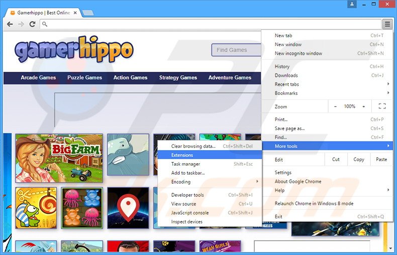
Task: Open the fighter plane game thumbnail
Action: click(335, 229)
